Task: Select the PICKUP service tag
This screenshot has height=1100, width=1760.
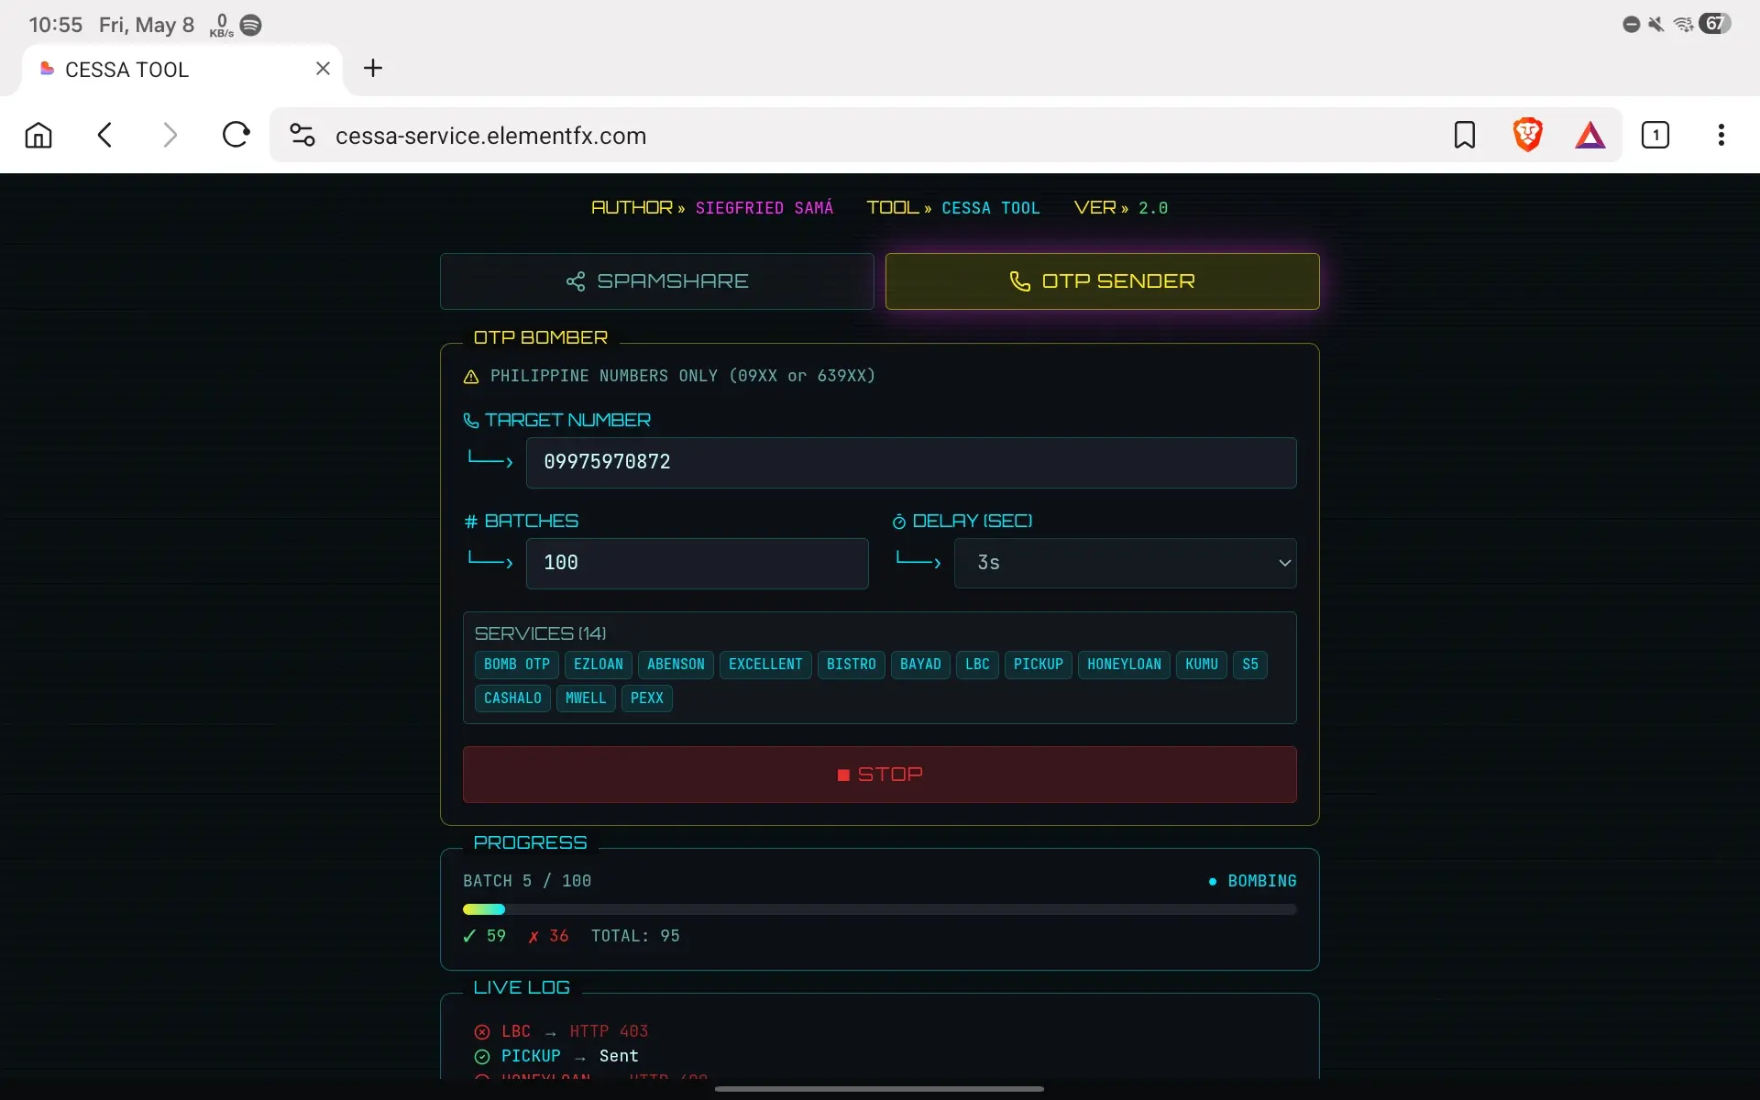Action: 1039,665
